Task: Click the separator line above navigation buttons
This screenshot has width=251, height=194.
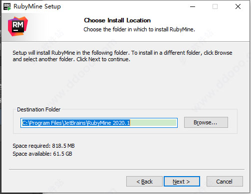Action: point(127,170)
